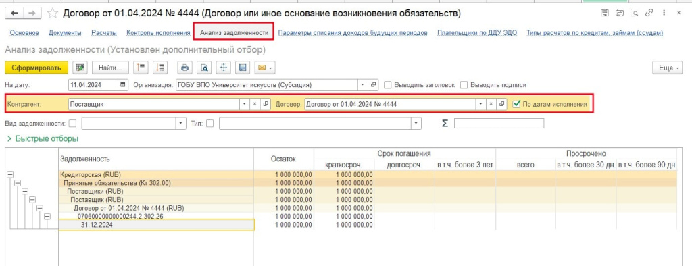Screen dimensions: 692x266
Task: Switch to the Основное tab
Action: [24, 32]
